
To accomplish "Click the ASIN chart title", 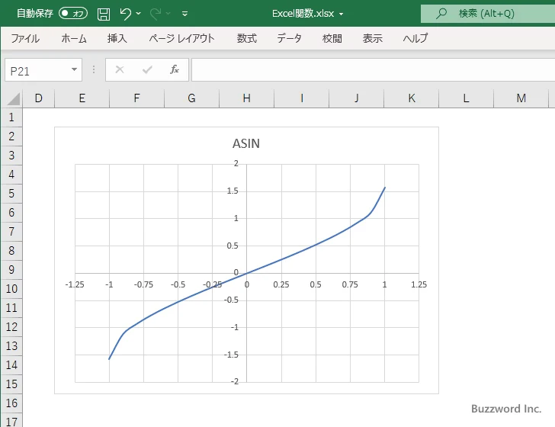I will (246, 143).
